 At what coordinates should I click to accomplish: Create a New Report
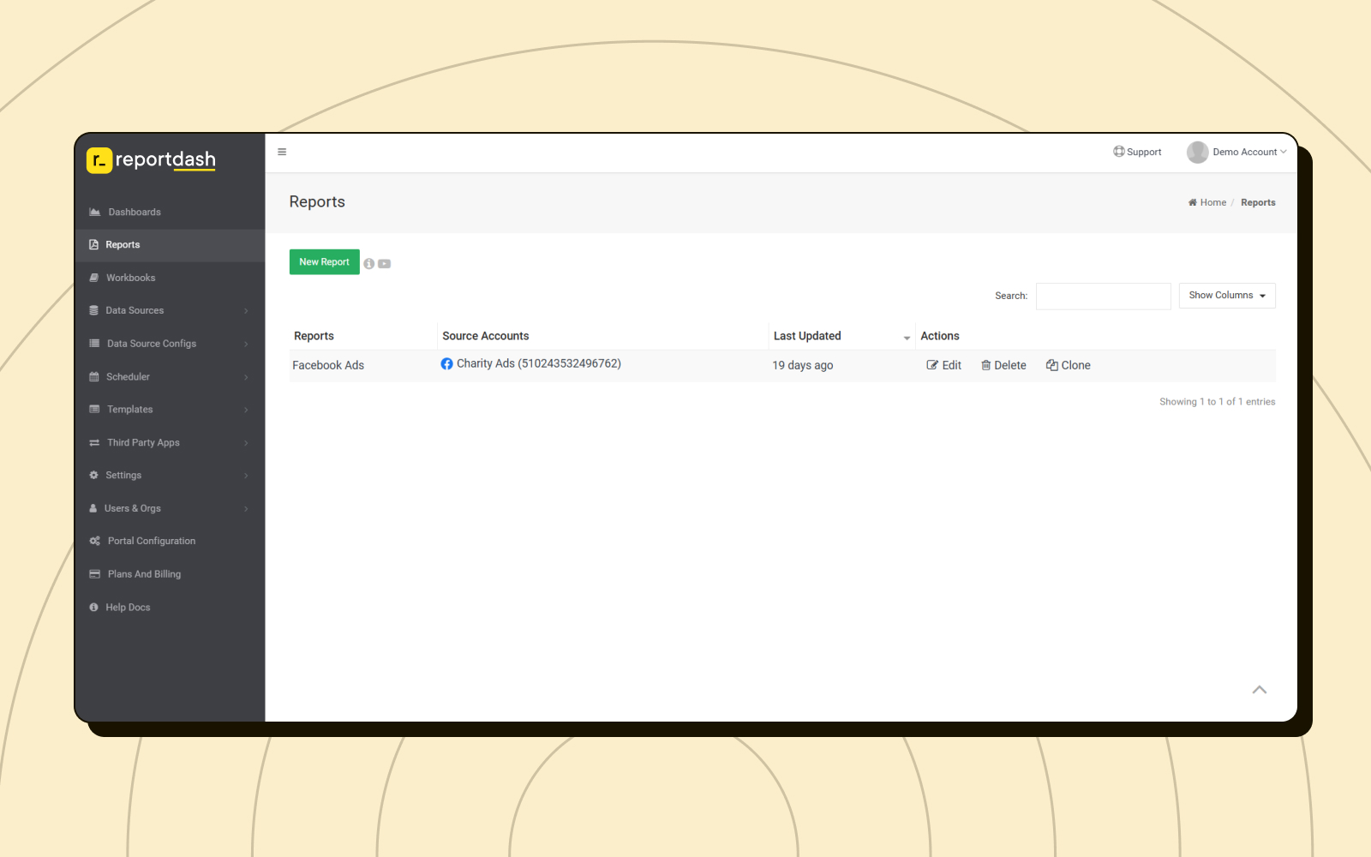[324, 262]
